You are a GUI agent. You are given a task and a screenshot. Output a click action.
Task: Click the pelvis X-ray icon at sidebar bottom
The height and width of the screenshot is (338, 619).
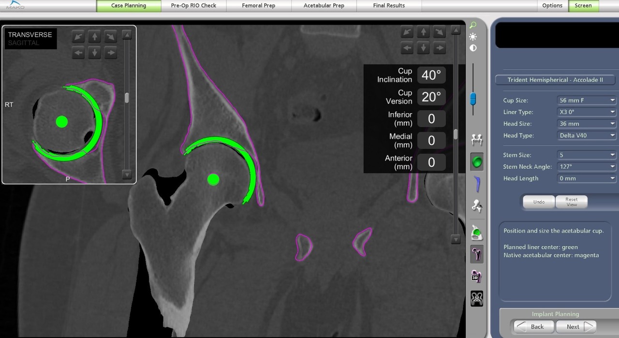476,299
